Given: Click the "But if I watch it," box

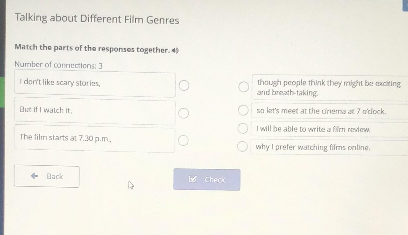Looking at the screenshot, I should click(94, 112).
